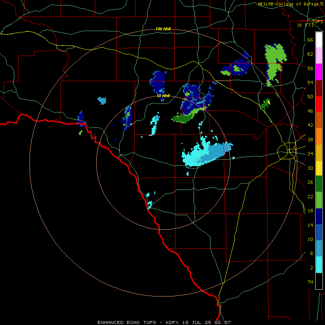325x325 pixels.
Task: Pick the navy blue legend segment
Action: pos(319,216)
